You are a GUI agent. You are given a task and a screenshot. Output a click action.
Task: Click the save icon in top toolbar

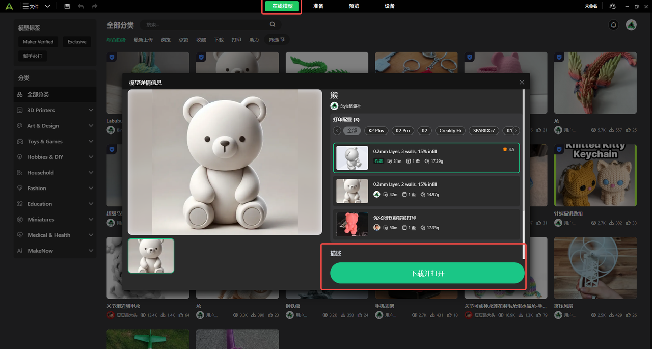(67, 6)
